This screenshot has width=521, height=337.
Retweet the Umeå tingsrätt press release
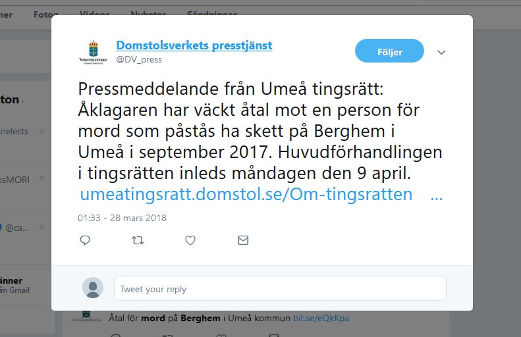coord(138,240)
